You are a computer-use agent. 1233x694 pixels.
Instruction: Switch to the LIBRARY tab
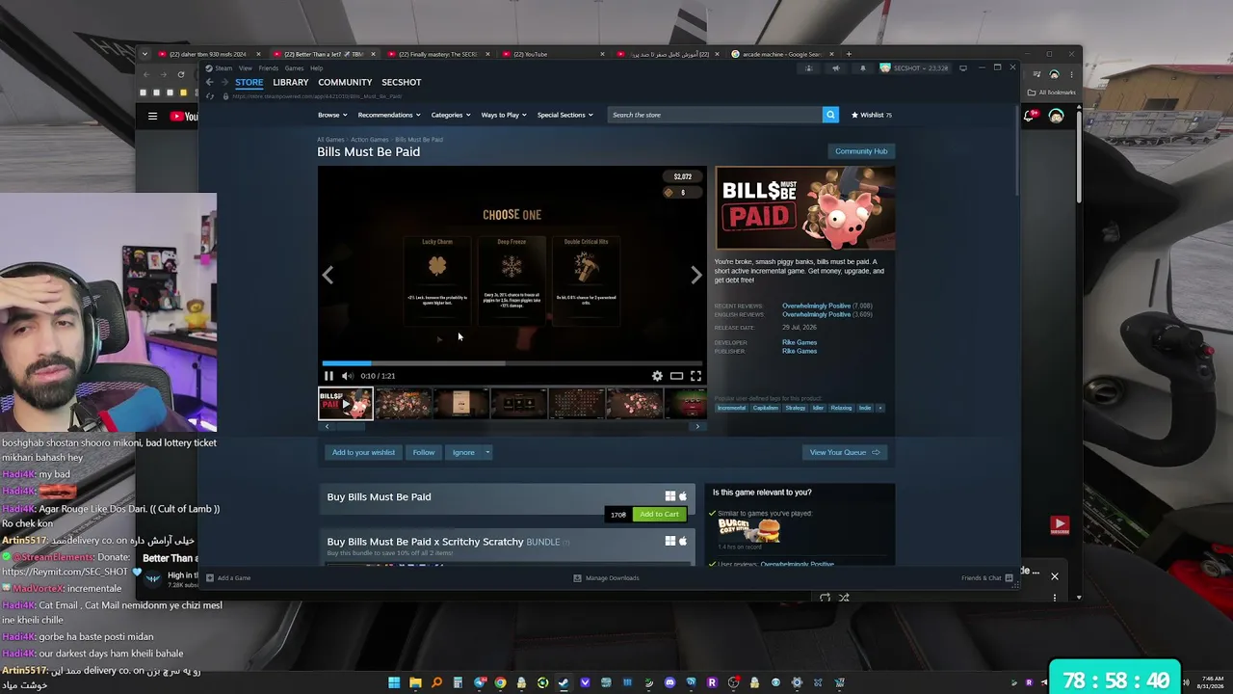click(x=290, y=82)
